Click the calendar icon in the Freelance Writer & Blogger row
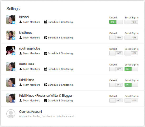 [46, 100]
